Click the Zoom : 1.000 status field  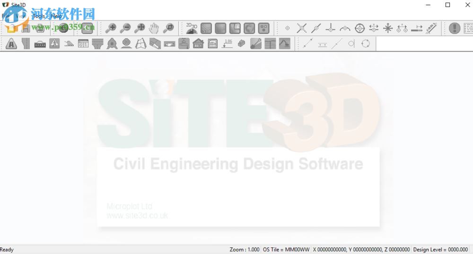point(245,249)
